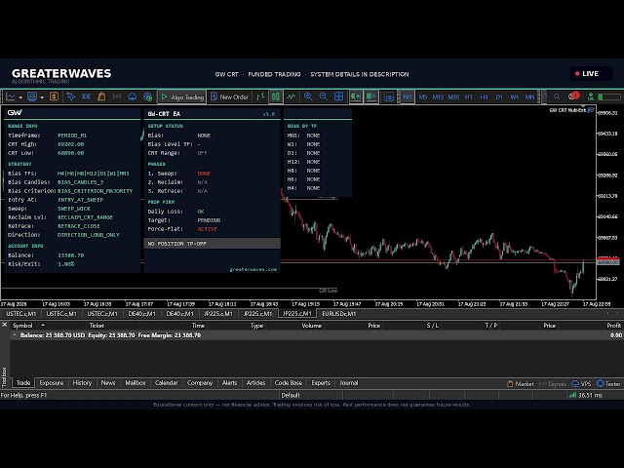This screenshot has width=624, height=468.
Task: Zoom in the chart
Action: [x=308, y=97]
